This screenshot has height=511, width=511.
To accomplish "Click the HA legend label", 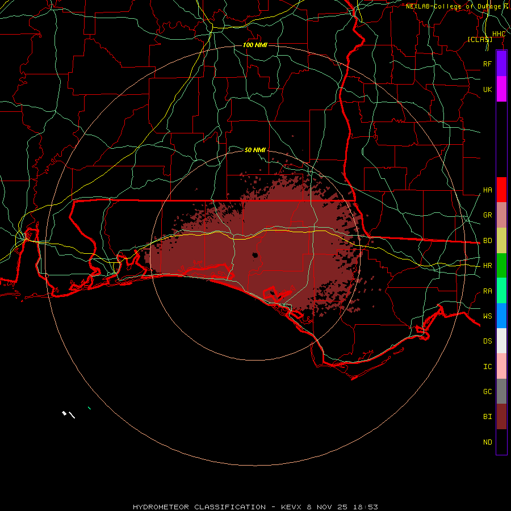I will (488, 190).
